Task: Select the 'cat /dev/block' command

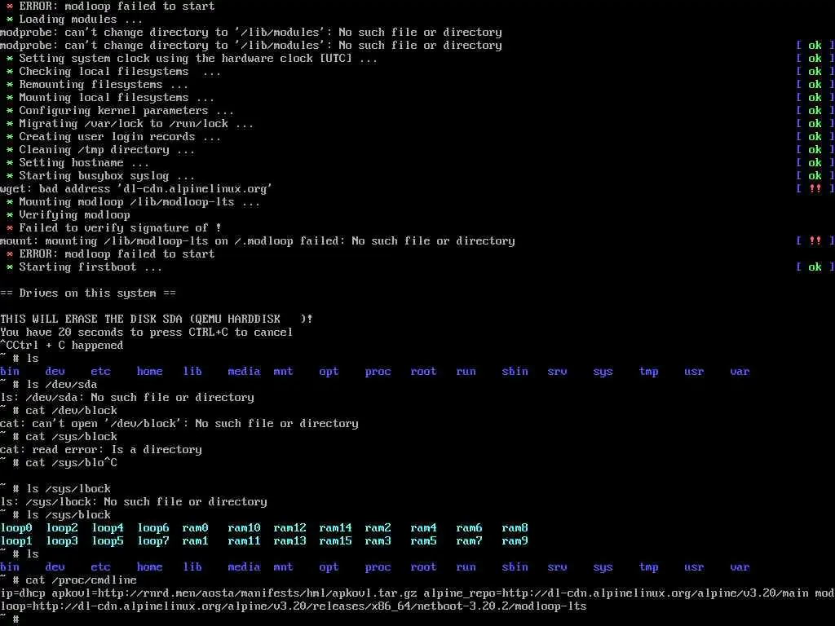Action: [x=72, y=411]
